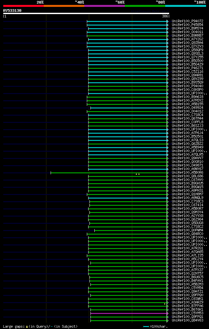Click the yellow gap marker on the A3ARZ9 row
Viewport: 209px width, 329px height.
pos(165,304)
